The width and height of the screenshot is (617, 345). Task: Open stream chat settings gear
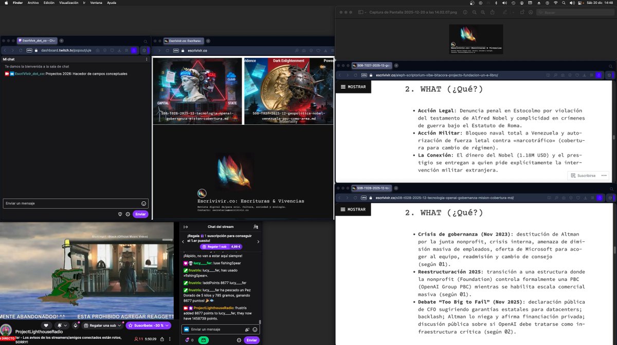tap(239, 340)
